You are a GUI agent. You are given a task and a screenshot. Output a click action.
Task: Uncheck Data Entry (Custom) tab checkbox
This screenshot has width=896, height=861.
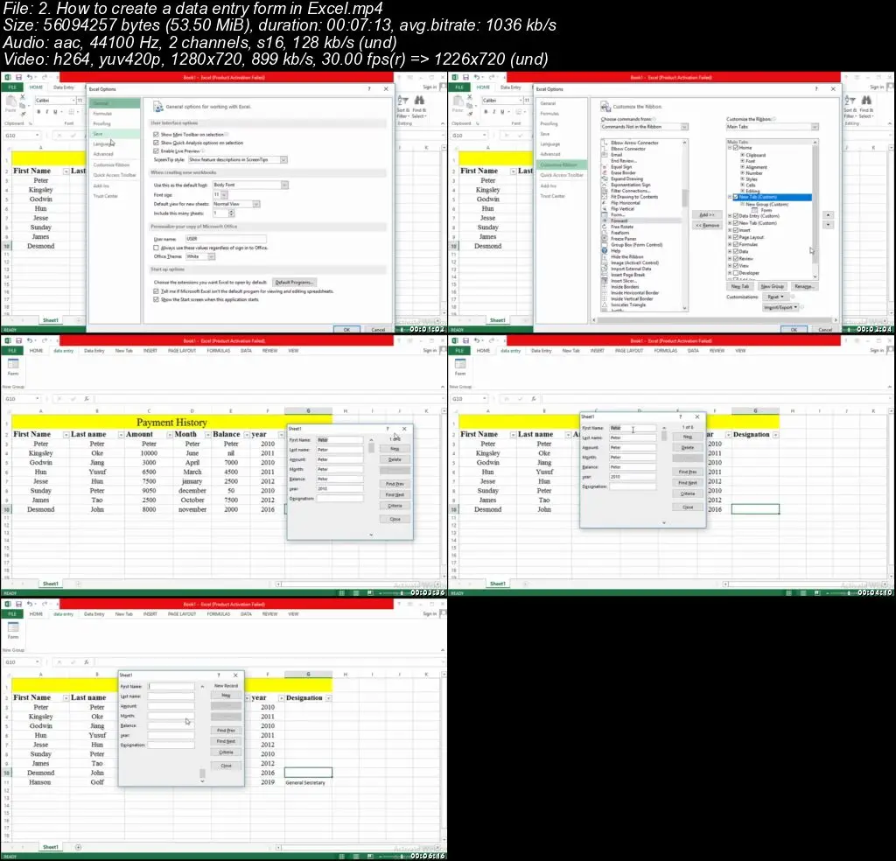735,216
